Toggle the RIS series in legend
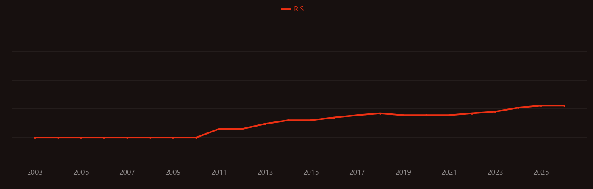The image size is (593, 189). tap(293, 9)
